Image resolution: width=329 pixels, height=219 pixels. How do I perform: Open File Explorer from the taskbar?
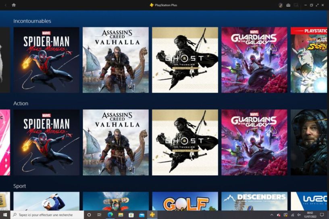coord(121,215)
